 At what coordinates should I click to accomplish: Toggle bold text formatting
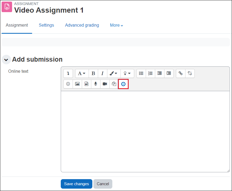(x=93, y=73)
